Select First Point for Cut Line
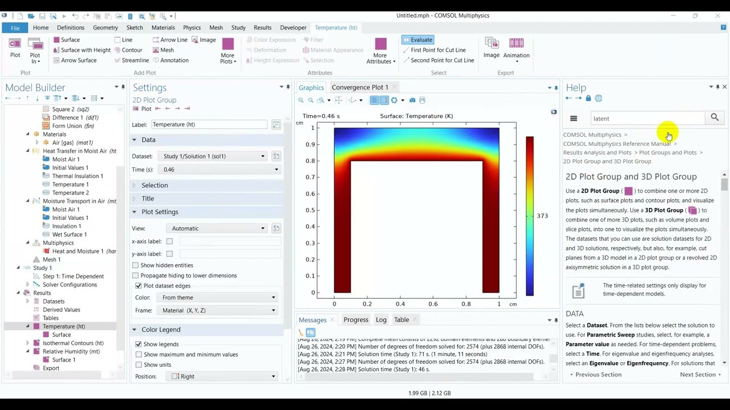The image size is (730, 410). pos(434,50)
